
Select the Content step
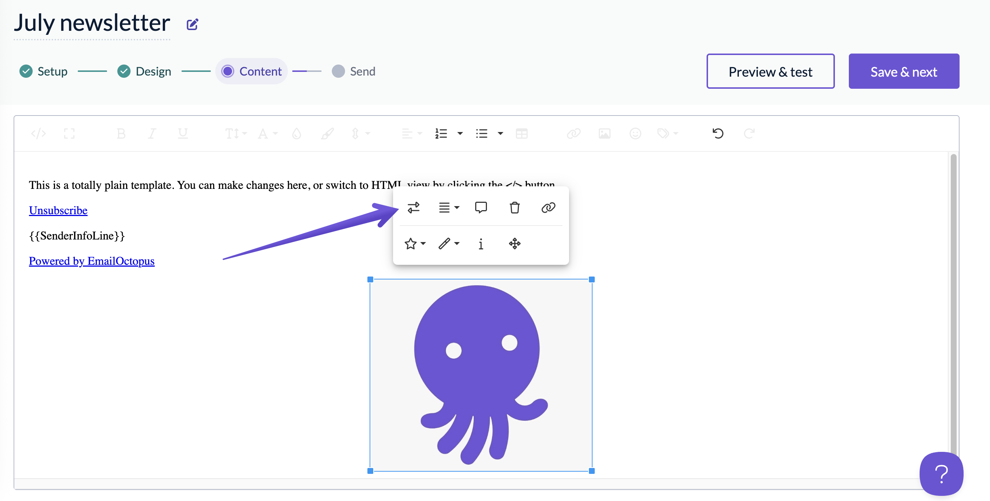[252, 72]
